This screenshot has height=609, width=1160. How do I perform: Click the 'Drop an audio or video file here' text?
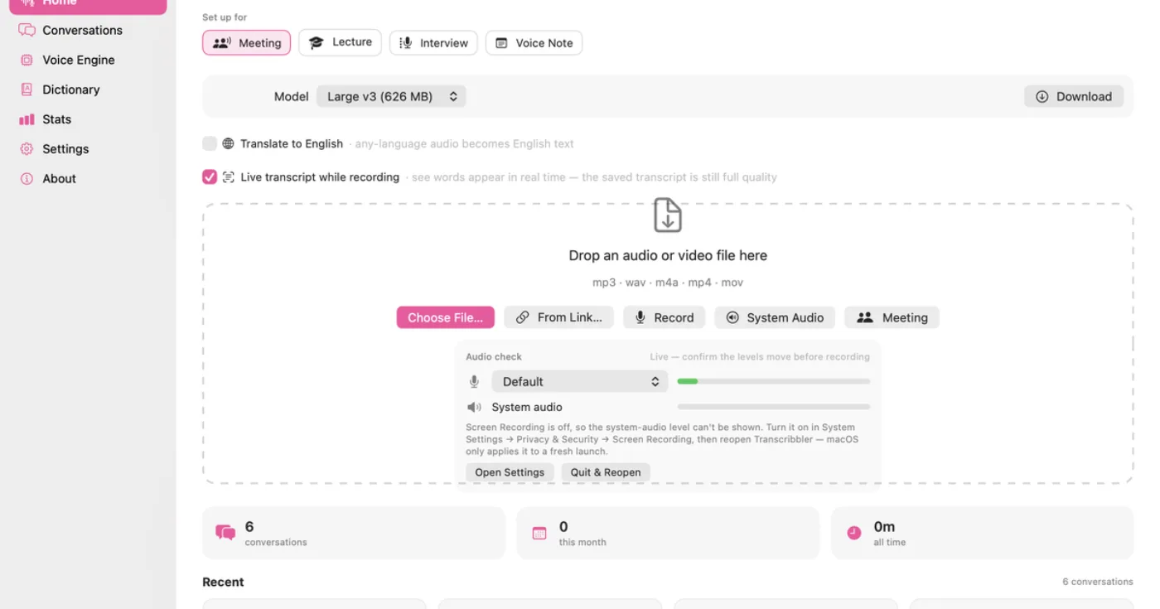click(668, 255)
